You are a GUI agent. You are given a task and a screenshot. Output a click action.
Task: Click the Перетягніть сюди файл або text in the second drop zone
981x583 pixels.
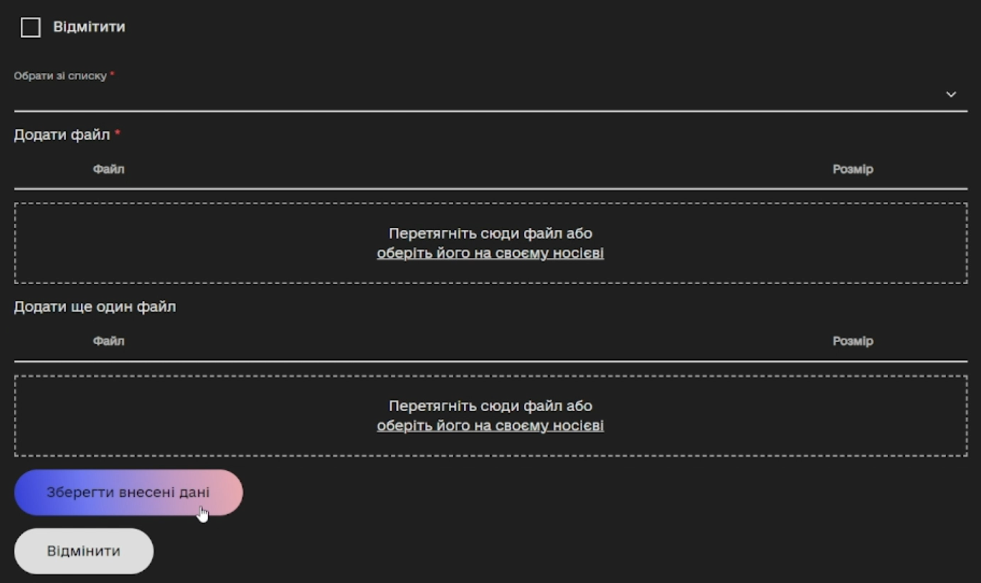(490, 406)
